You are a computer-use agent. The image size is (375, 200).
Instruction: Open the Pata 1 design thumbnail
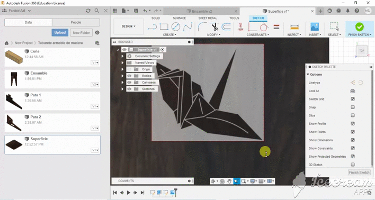14,101
